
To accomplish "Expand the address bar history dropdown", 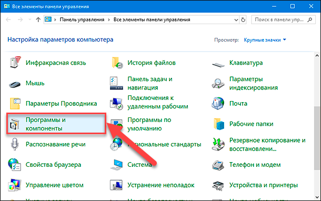I will pos(236,20).
